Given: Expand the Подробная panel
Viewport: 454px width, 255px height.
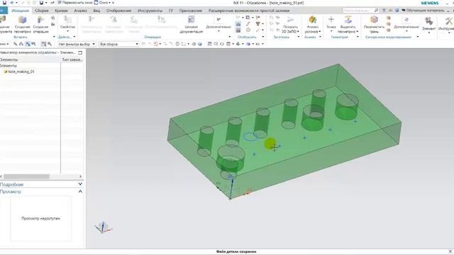Looking at the screenshot, I should [80, 184].
